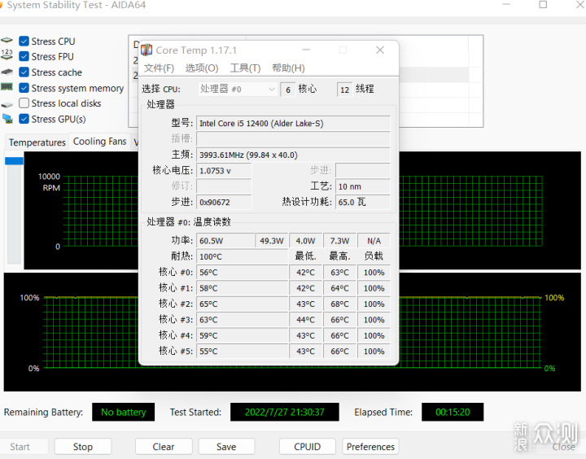Screen dimensions: 586x459
Task: Click the Stop button in AIDA64
Action: click(82, 447)
